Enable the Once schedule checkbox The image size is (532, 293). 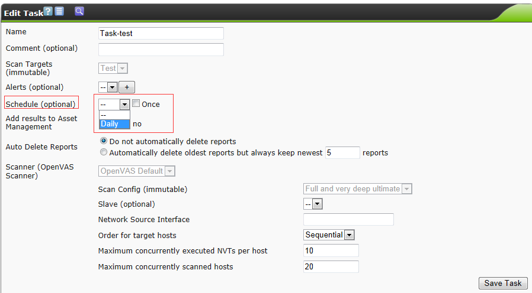(136, 104)
